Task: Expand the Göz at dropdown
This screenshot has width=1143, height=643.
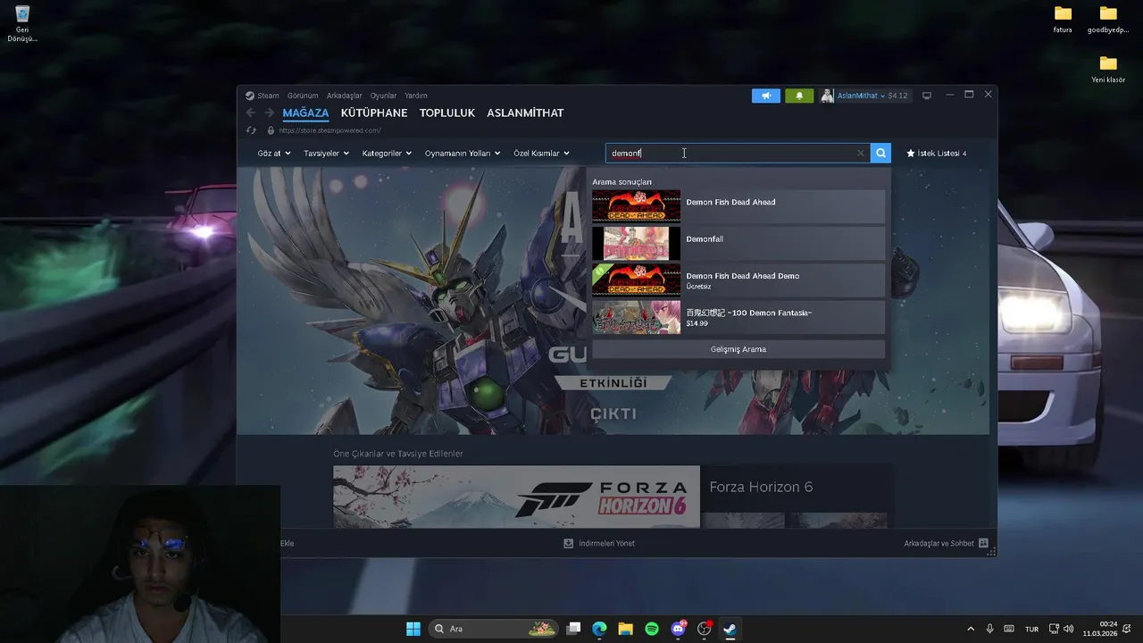Action: click(x=274, y=154)
